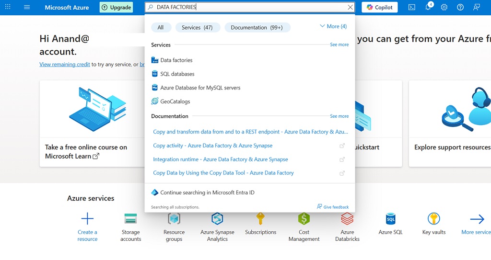Click the Microsoft Entra ID diamond icon
This screenshot has height=260, width=491.
tap(155, 192)
